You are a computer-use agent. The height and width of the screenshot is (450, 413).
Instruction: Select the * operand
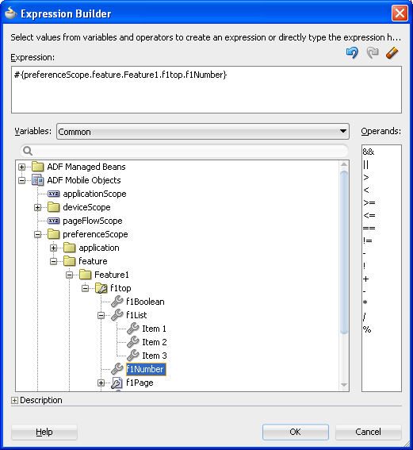[365, 302]
